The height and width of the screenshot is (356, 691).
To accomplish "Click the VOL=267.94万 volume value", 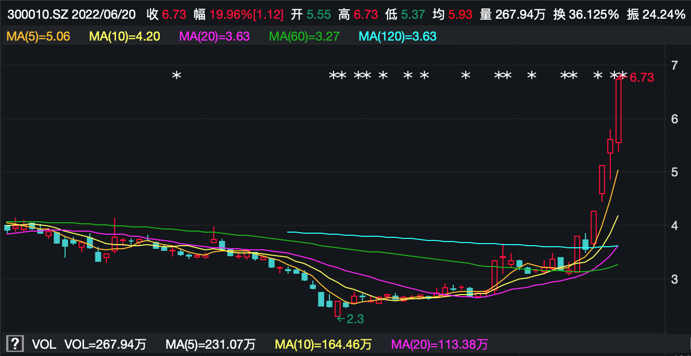I will (x=105, y=344).
